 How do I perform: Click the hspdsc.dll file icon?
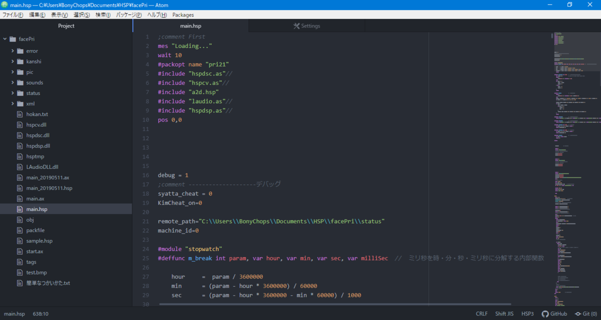(20, 135)
